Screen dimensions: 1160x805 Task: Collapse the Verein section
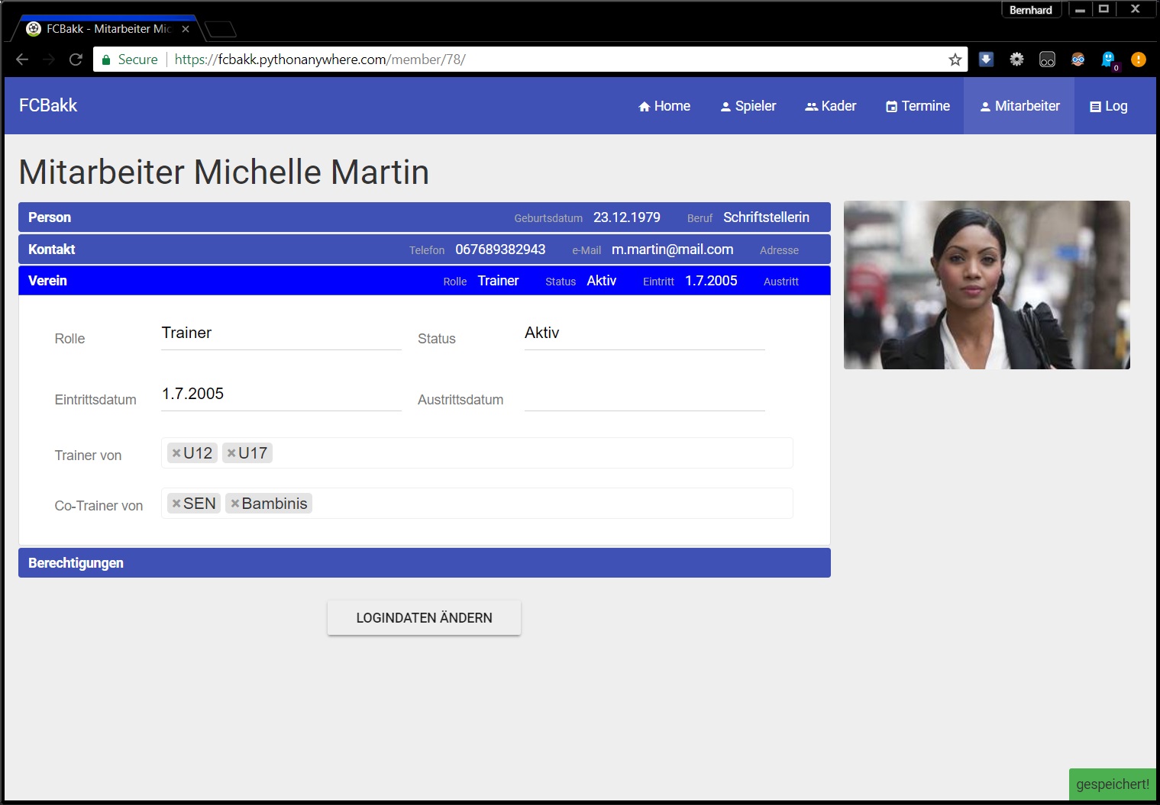pos(47,281)
